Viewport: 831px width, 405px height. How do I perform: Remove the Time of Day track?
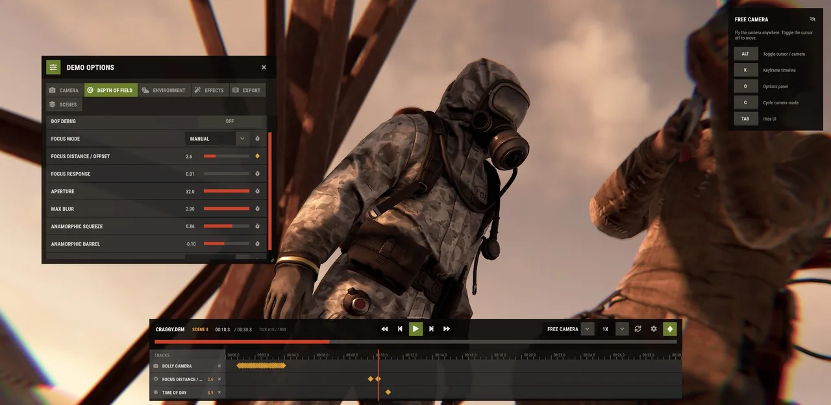pos(219,393)
